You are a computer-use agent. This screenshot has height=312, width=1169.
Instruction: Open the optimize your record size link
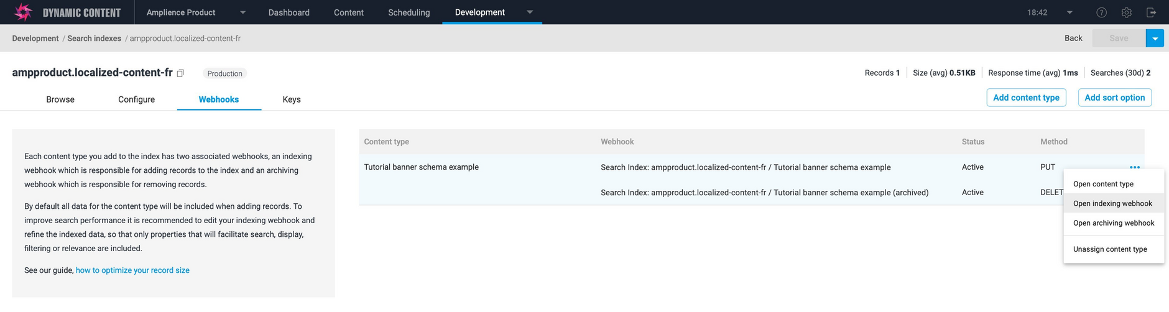(x=132, y=270)
